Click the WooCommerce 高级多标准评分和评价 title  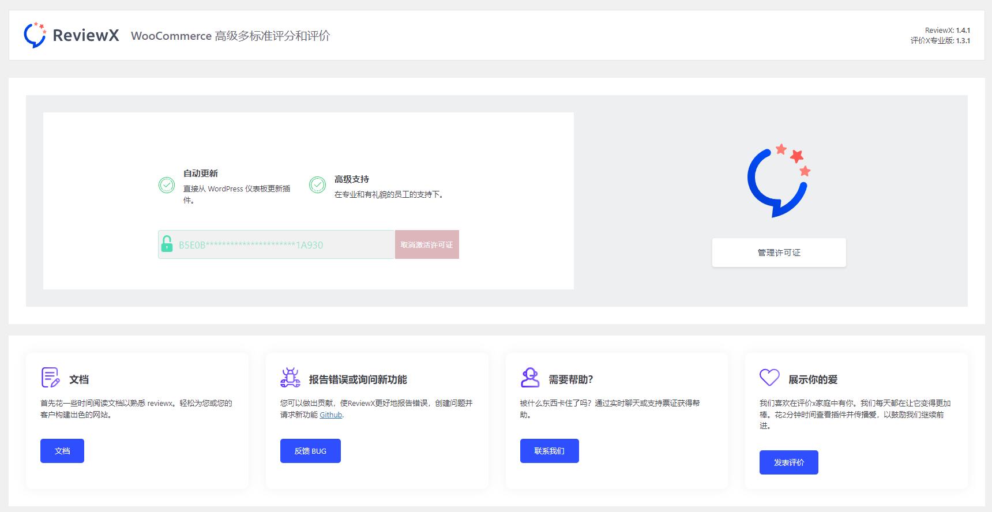pyautogui.click(x=231, y=36)
